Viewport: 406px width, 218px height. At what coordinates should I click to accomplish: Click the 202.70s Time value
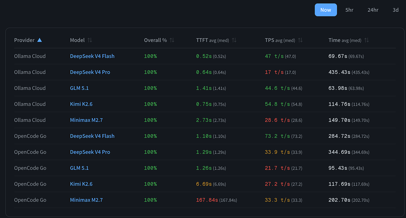339,200
